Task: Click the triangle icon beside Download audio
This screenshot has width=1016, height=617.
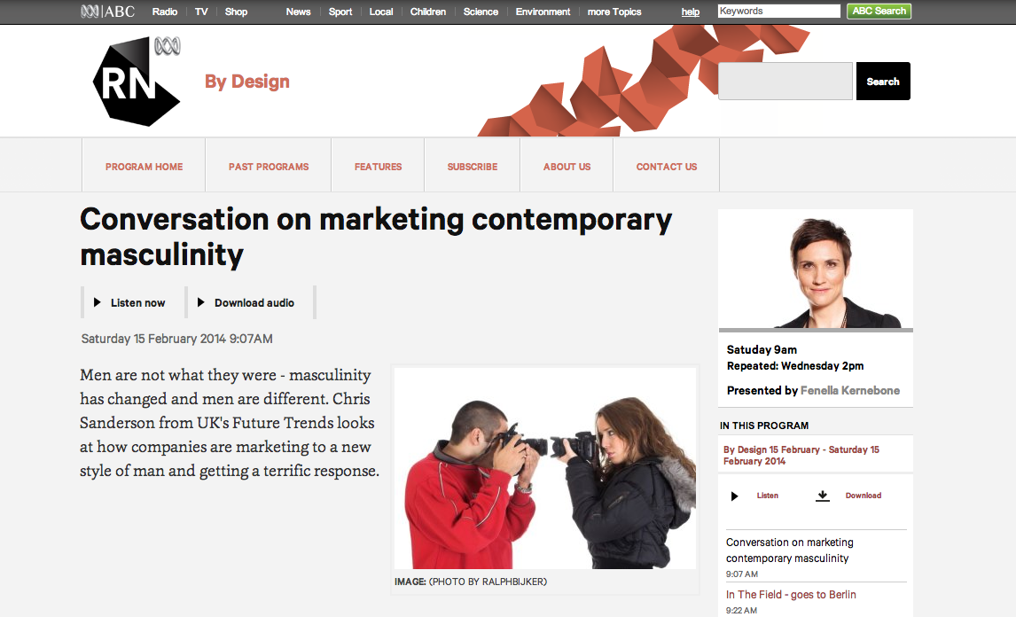Action: (201, 302)
